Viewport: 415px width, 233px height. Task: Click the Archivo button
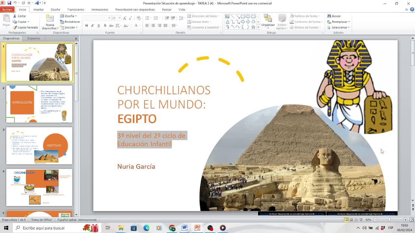[7, 9]
